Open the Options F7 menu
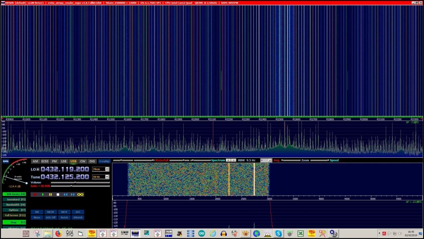Viewport: 424px width, 239px height. point(14,210)
